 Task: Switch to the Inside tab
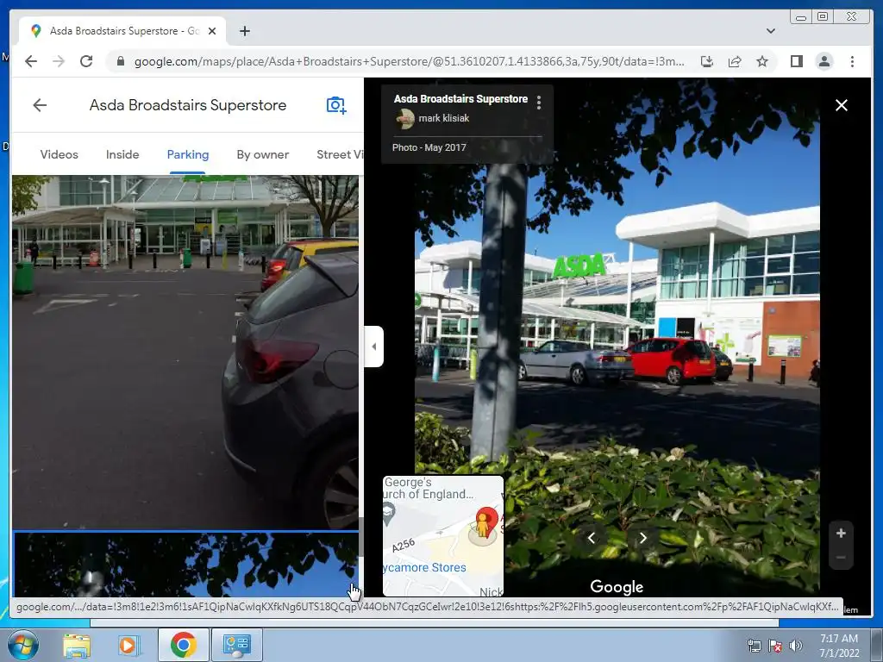coord(122,155)
